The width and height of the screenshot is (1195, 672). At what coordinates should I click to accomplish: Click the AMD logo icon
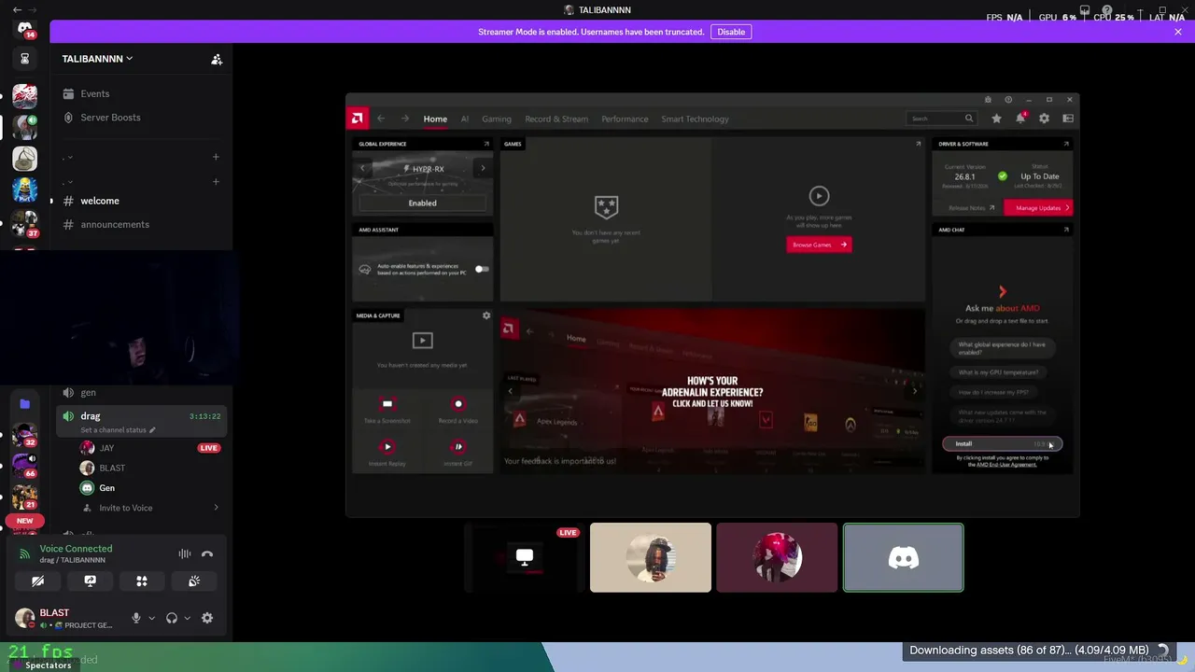click(x=357, y=119)
